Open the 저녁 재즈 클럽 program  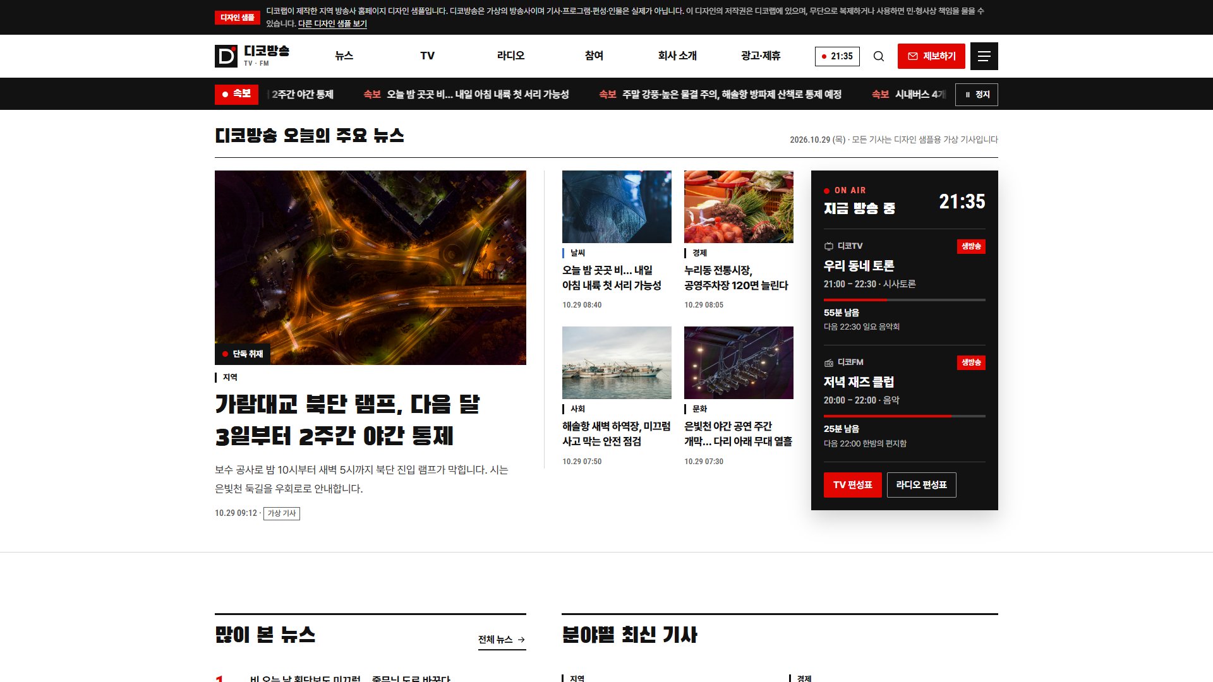pos(859,382)
